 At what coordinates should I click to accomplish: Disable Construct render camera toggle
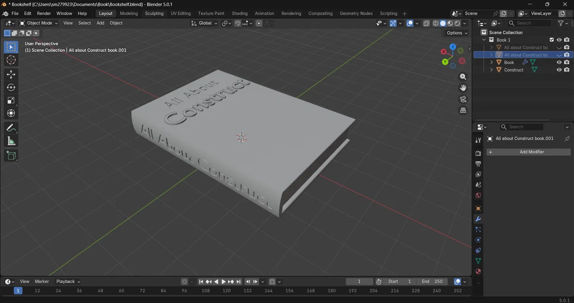(567, 70)
